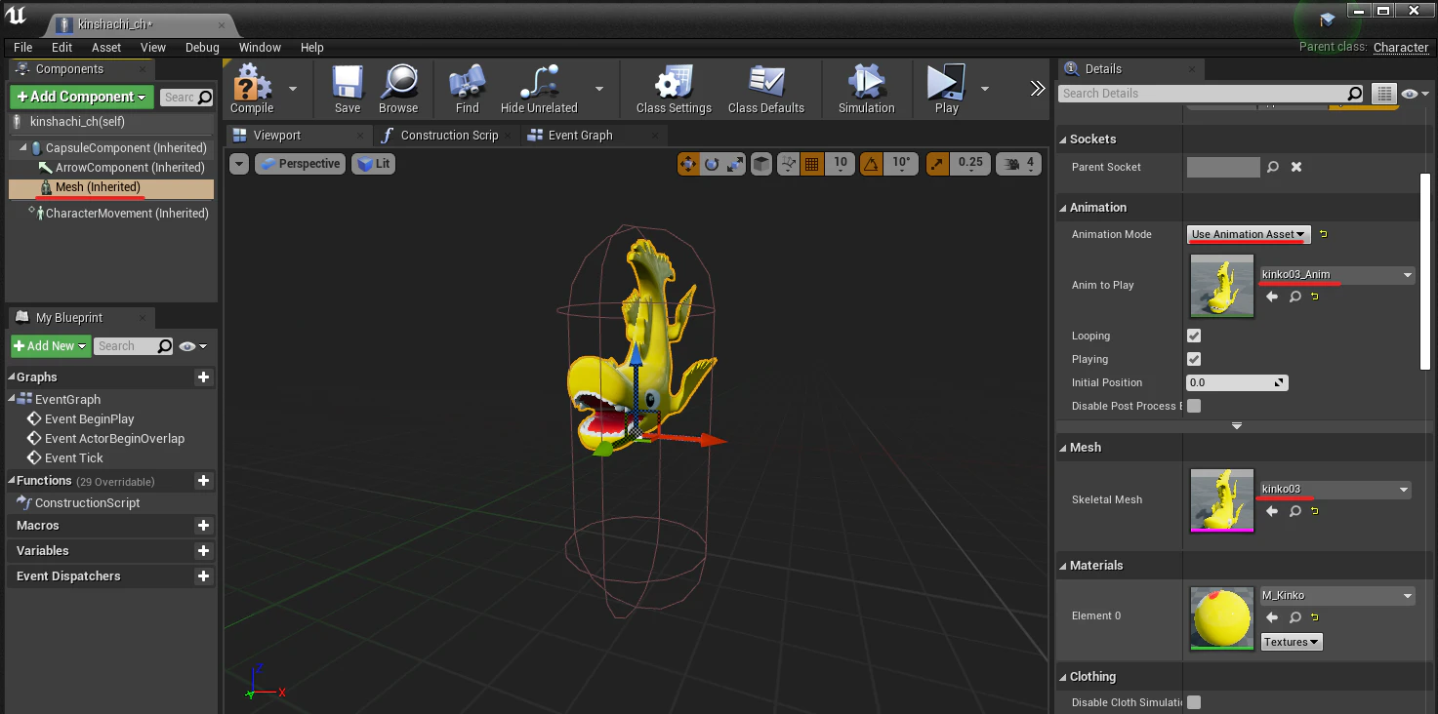The height and width of the screenshot is (714, 1438).
Task: Uncheck the Looping checkbox
Action: (1193, 336)
